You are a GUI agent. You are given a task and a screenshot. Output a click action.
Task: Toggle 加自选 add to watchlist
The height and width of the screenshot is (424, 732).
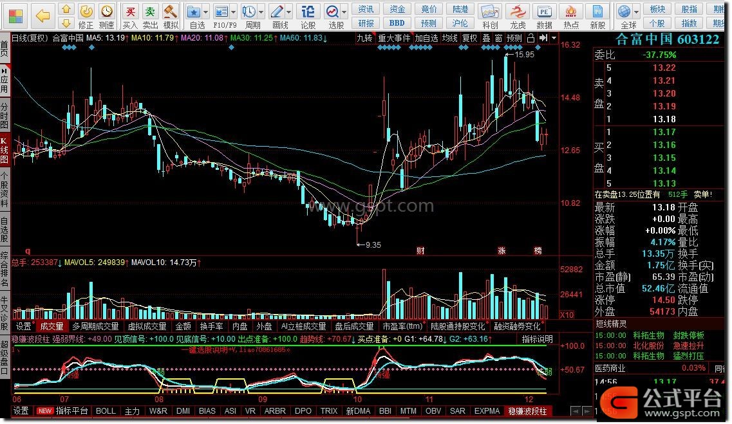(426, 38)
